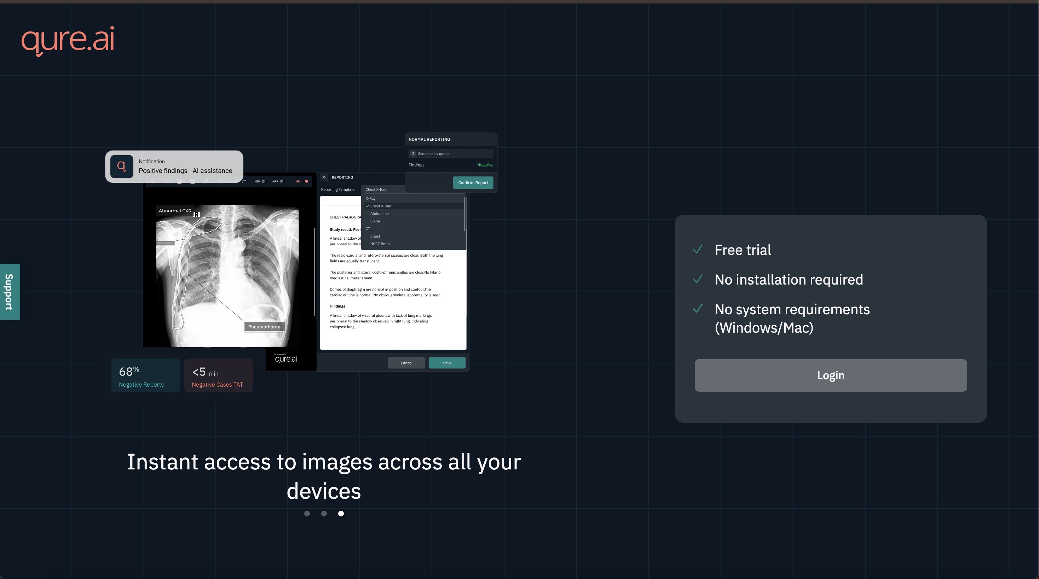Select checked Chest X-Ray template option

point(413,206)
